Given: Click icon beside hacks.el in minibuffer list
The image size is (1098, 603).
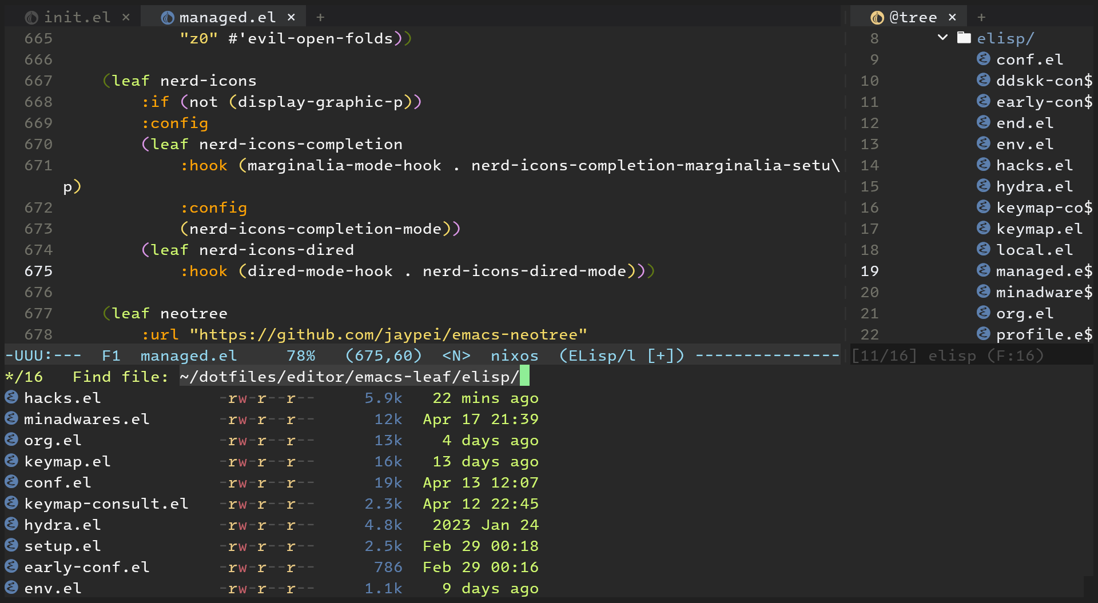Looking at the screenshot, I should click(11, 397).
